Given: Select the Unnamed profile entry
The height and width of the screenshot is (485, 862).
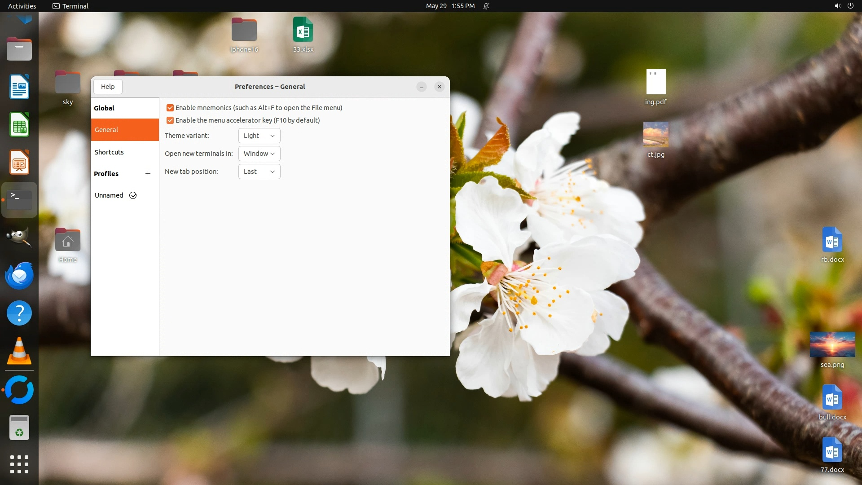Looking at the screenshot, I should [x=109, y=195].
